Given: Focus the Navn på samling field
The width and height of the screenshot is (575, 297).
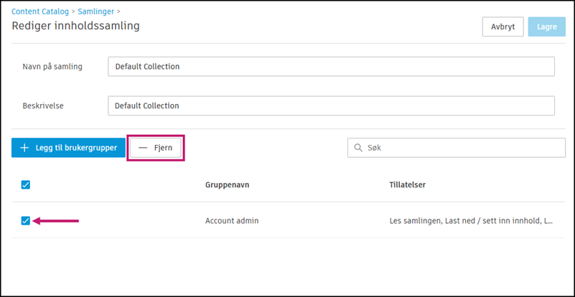Looking at the screenshot, I should pyautogui.click(x=331, y=67).
